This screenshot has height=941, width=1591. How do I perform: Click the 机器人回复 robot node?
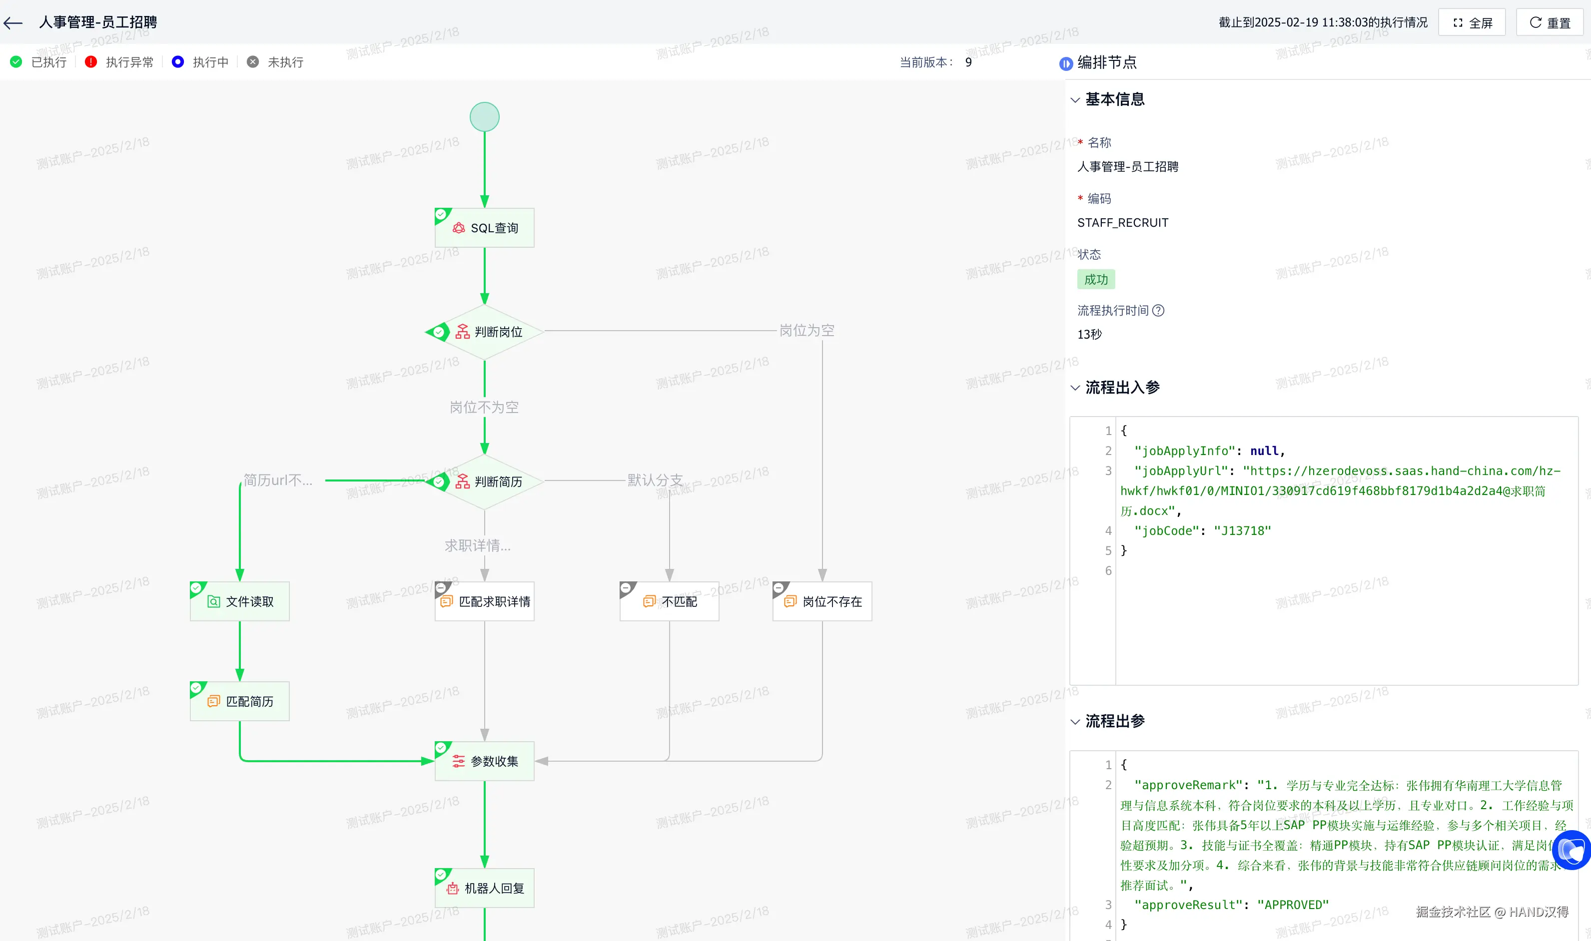coord(485,888)
